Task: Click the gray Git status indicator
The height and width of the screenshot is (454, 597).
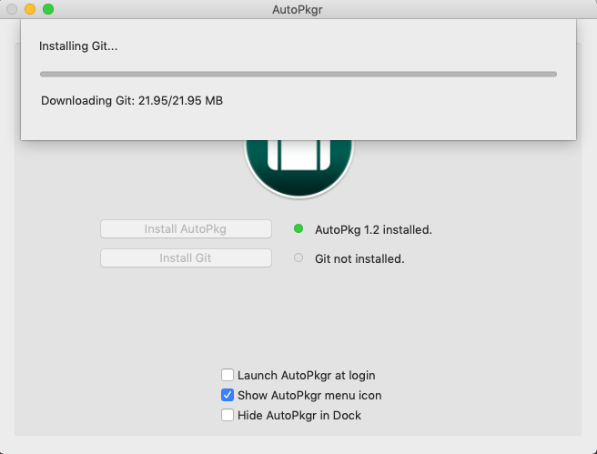Action: tap(298, 258)
